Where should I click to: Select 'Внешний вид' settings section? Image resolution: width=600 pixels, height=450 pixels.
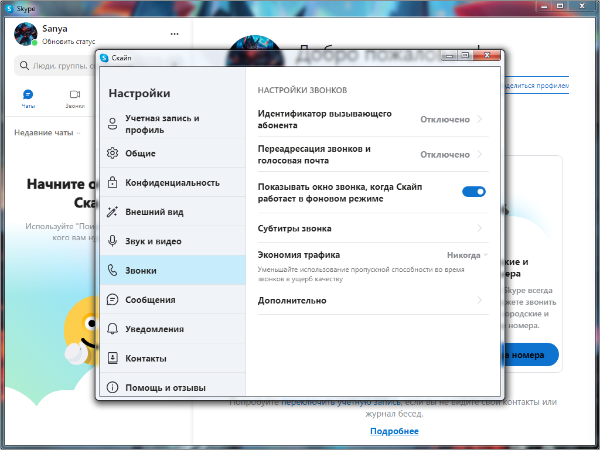tap(173, 212)
